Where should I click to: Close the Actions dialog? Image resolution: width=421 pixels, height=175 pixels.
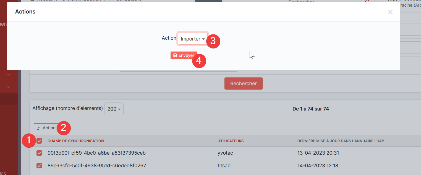click(x=390, y=12)
